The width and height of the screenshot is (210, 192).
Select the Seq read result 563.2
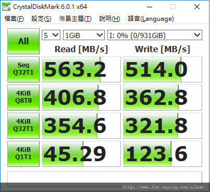pyautogui.click(x=81, y=69)
